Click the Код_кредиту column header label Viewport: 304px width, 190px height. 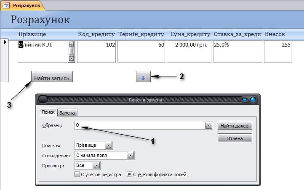96,34
